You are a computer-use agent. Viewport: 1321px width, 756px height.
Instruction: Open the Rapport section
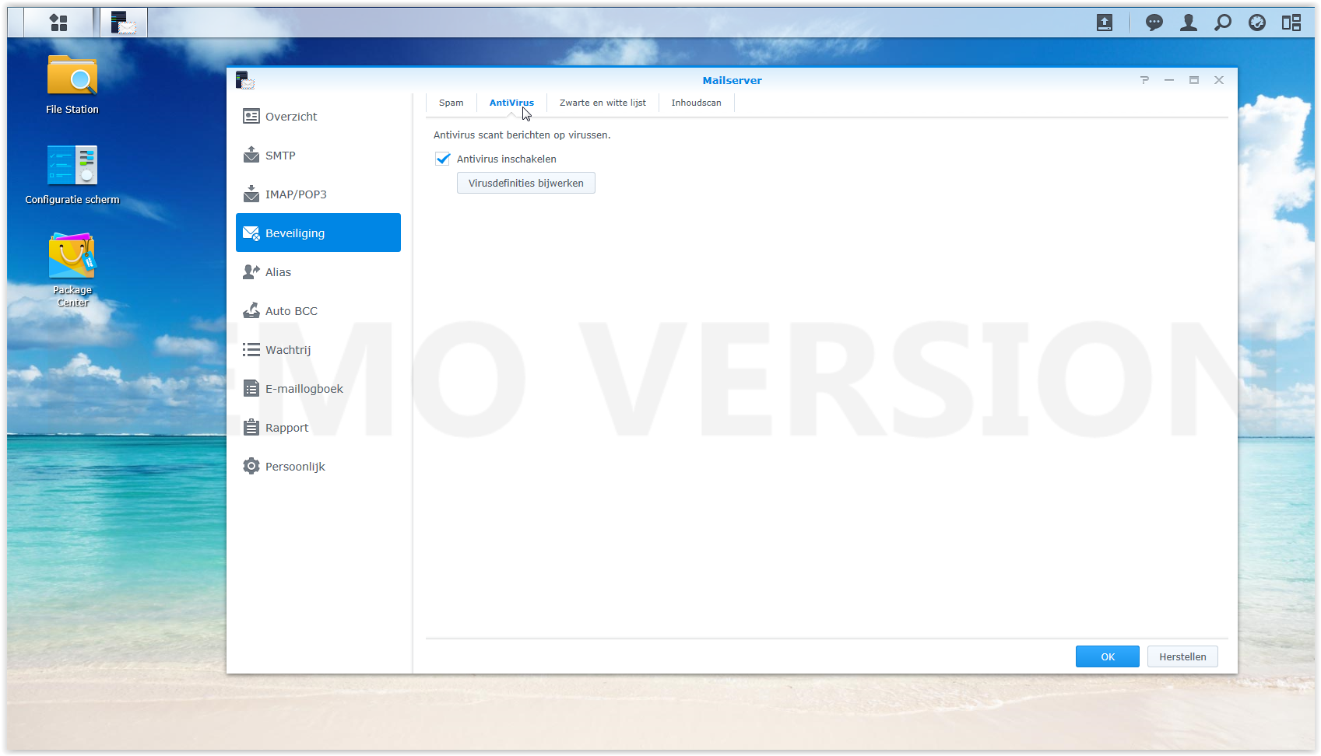pyautogui.click(x=318, y=427)
